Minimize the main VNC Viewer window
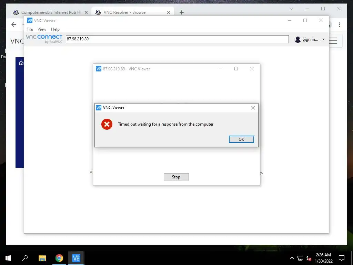The image size is (353, 265). click(x=290, y=20)
